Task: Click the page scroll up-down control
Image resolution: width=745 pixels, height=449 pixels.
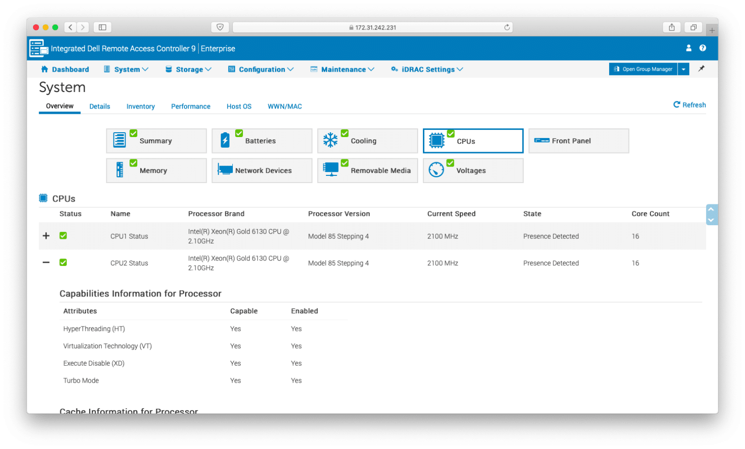Action: click(x=711, y=215)
